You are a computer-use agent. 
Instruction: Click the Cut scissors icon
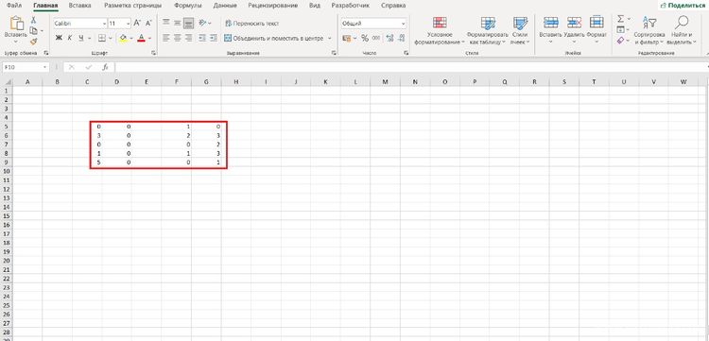[33, 20]
